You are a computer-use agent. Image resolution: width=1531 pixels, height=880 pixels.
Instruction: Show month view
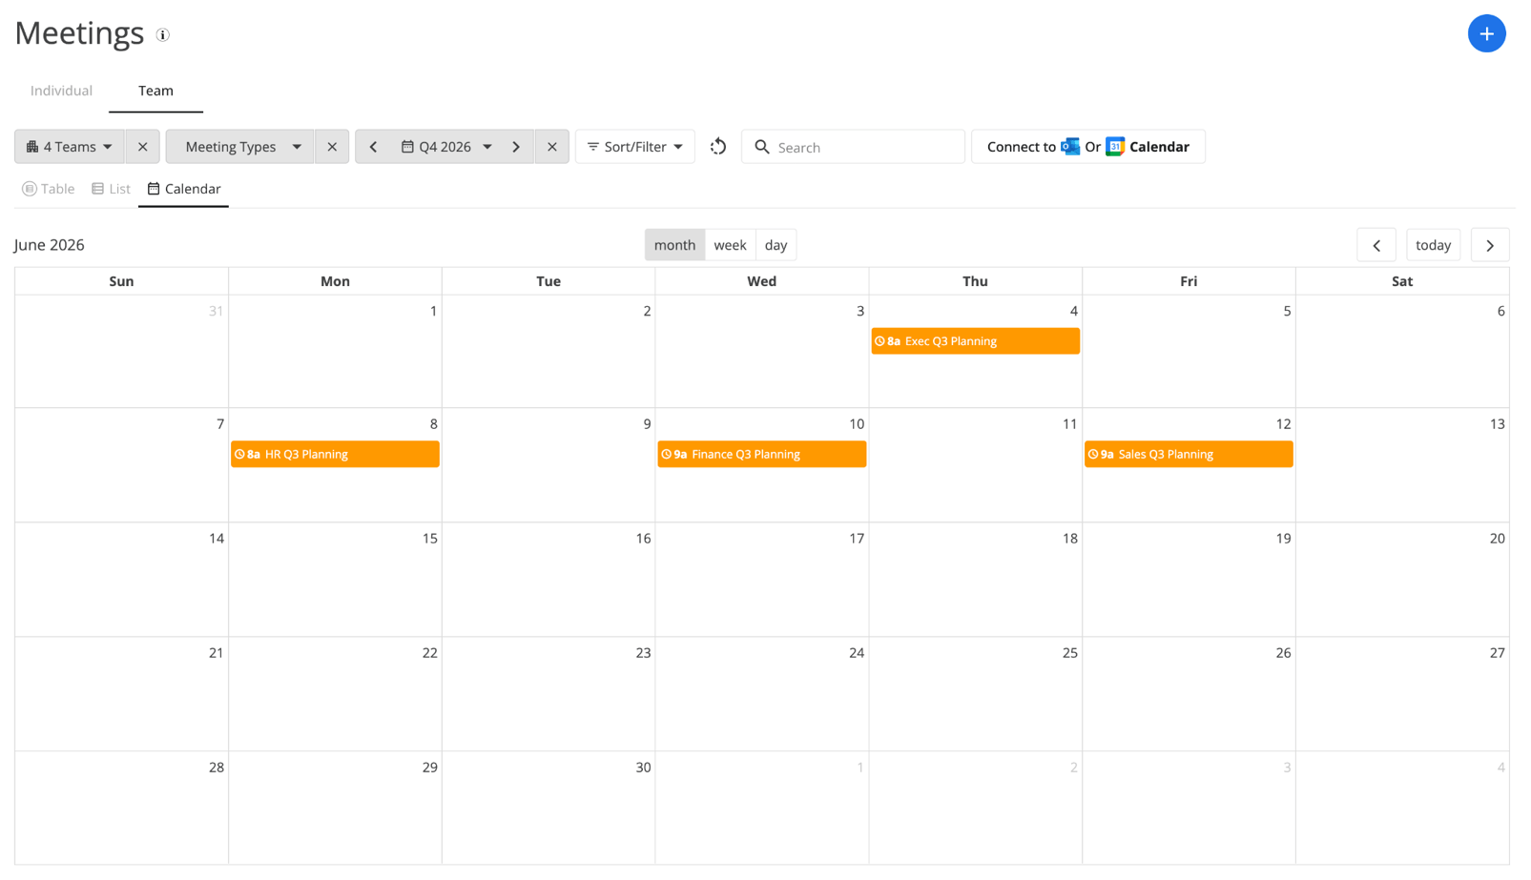pyautogui.click(x=674, y=245)
